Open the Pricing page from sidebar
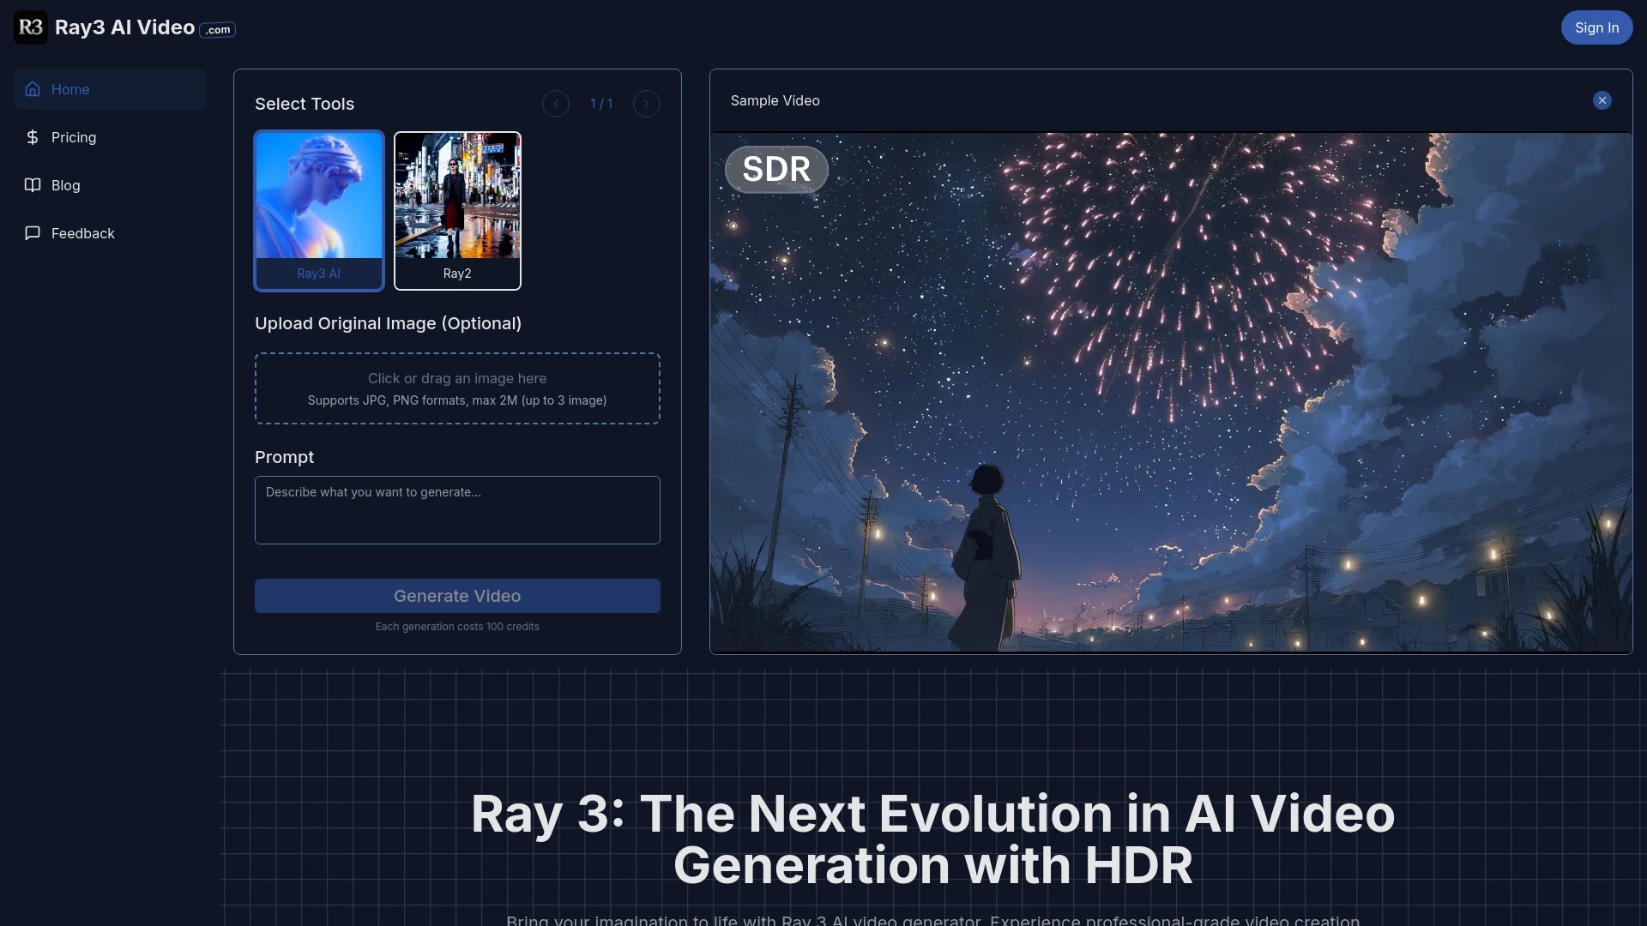Image resolution: width=1647 pixels, height=926 pixels. [75, 137]
